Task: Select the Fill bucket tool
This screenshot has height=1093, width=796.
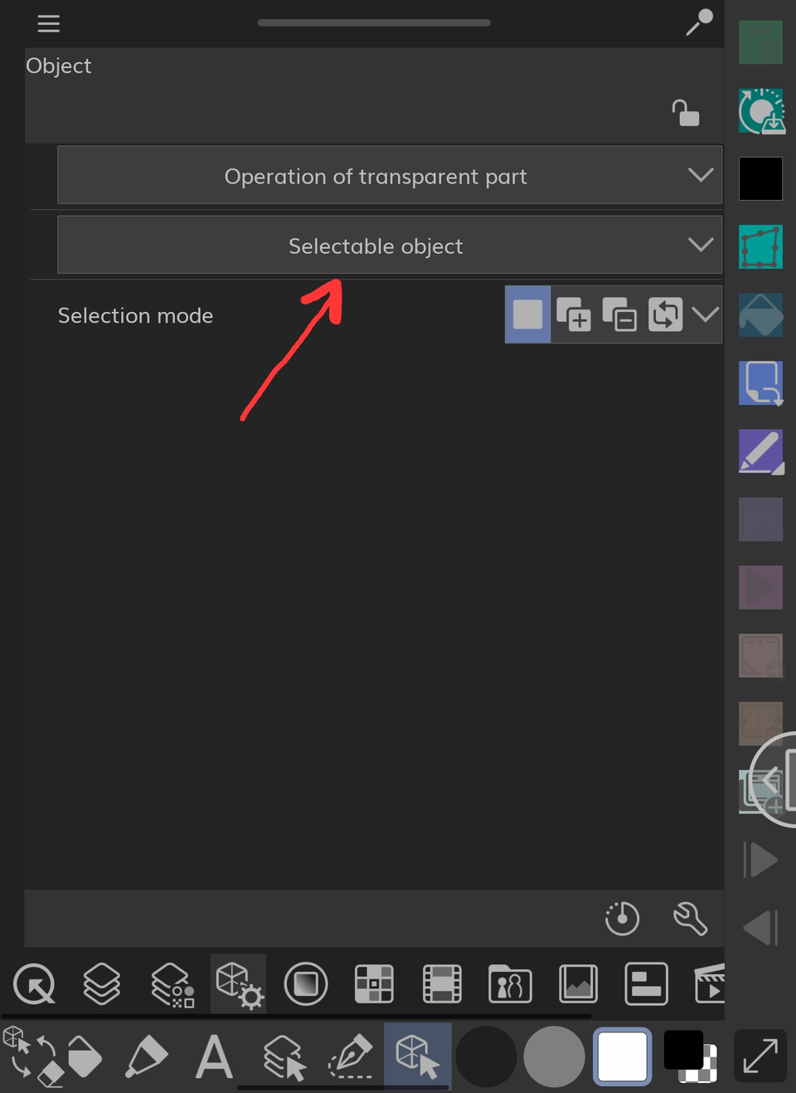Action: (83, 1056)
